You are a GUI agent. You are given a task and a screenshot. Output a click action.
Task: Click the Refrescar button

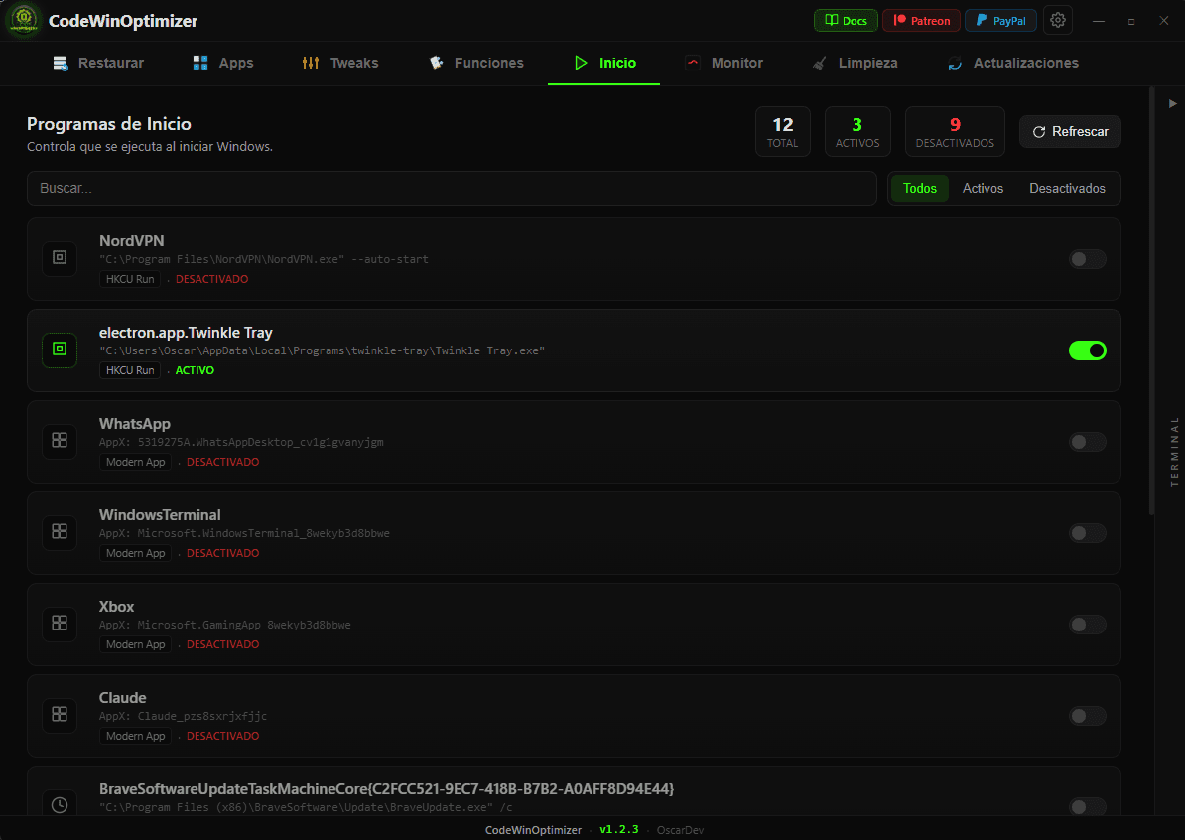1070,131
